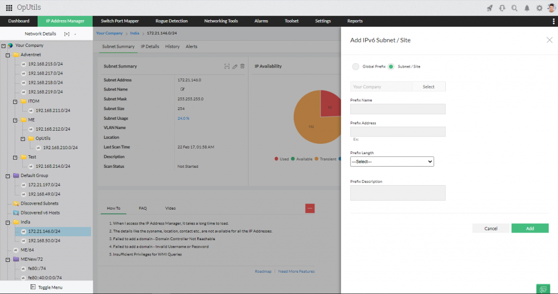This screenshot has height=294, width=558.
Task: Select the Subnet / Site radio button
Action: click(391, 66)
